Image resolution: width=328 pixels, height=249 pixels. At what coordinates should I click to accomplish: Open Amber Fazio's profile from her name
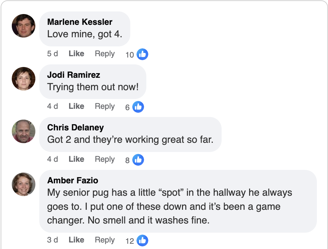click(72, 180)
